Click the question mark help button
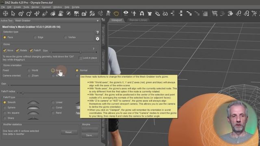 (x=97, y=32)
